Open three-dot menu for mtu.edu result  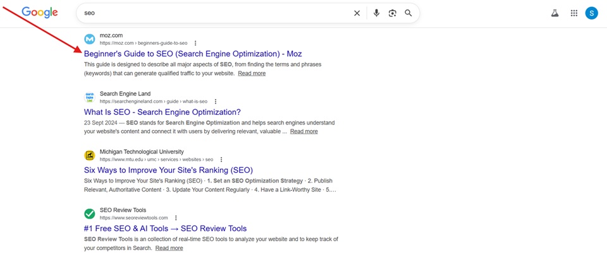point(221,160)
